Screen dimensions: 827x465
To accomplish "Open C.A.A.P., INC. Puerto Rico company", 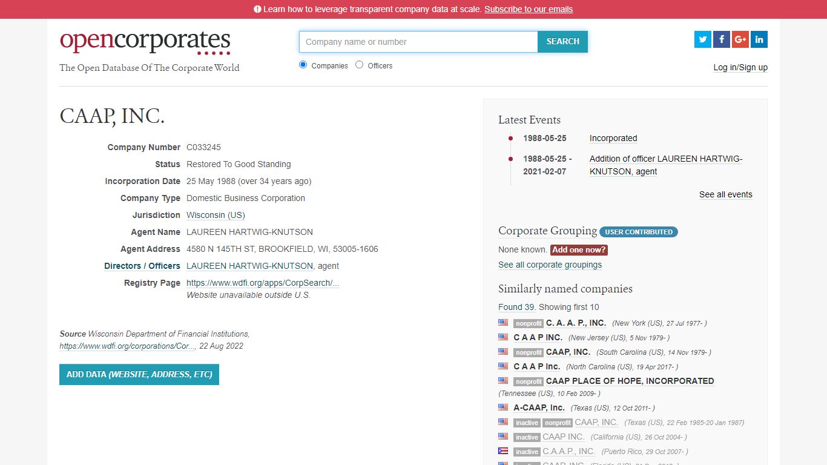I will [568, 451].
